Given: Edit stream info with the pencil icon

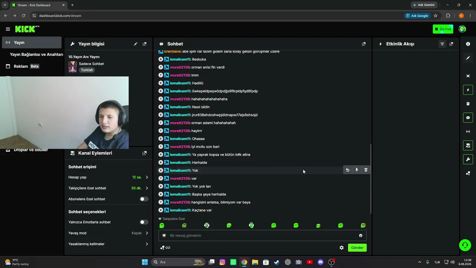Looking at the screenshot, I should pos(135,44).
